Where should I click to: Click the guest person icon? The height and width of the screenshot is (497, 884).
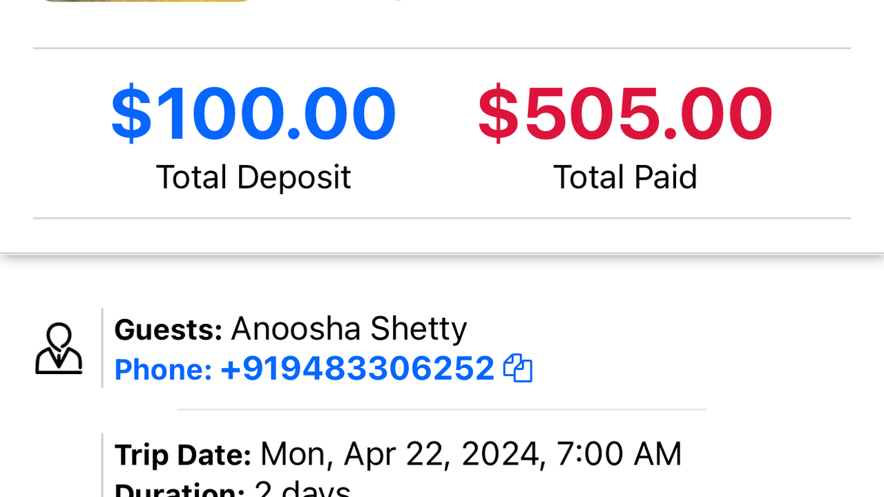click(x=59, y=349)
